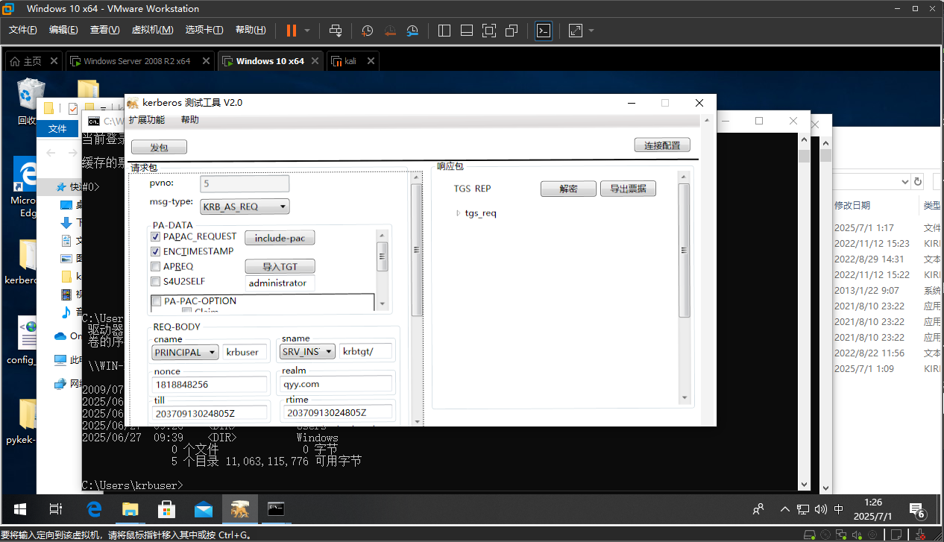Click the network icon in guest tray

point(803,510)
